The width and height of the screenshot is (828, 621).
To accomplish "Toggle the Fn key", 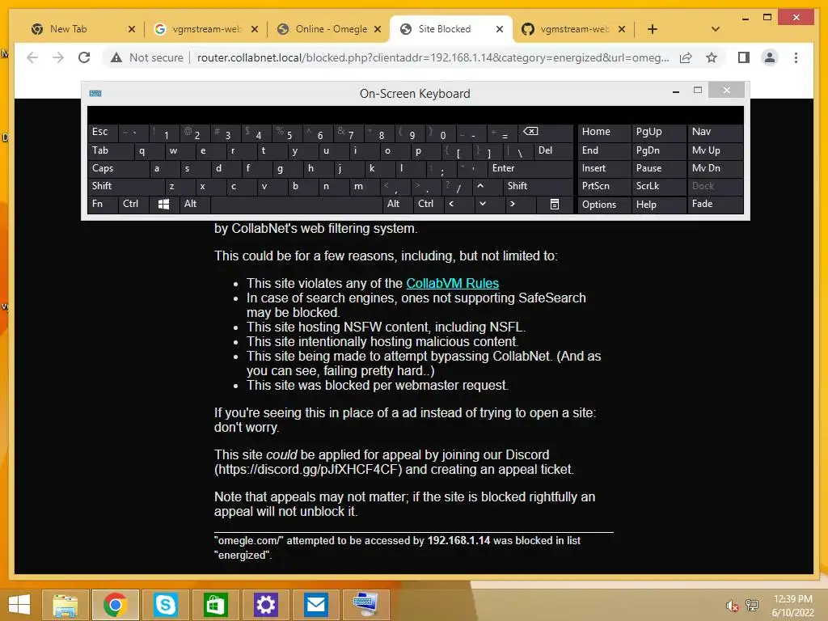I will click(x=103, y=204).
